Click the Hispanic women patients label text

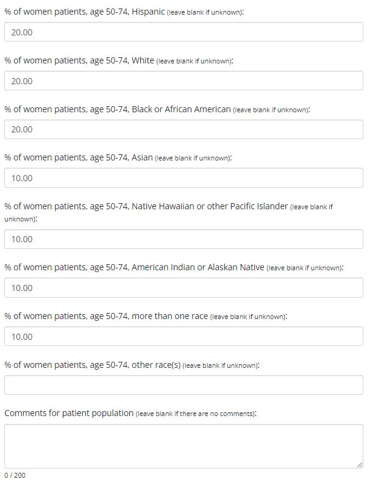click(x=84, y=12)
